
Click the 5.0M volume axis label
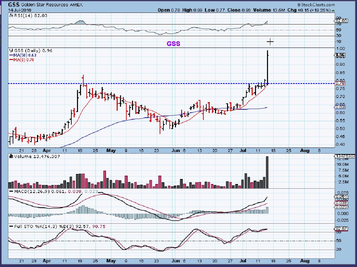point(343,176)
